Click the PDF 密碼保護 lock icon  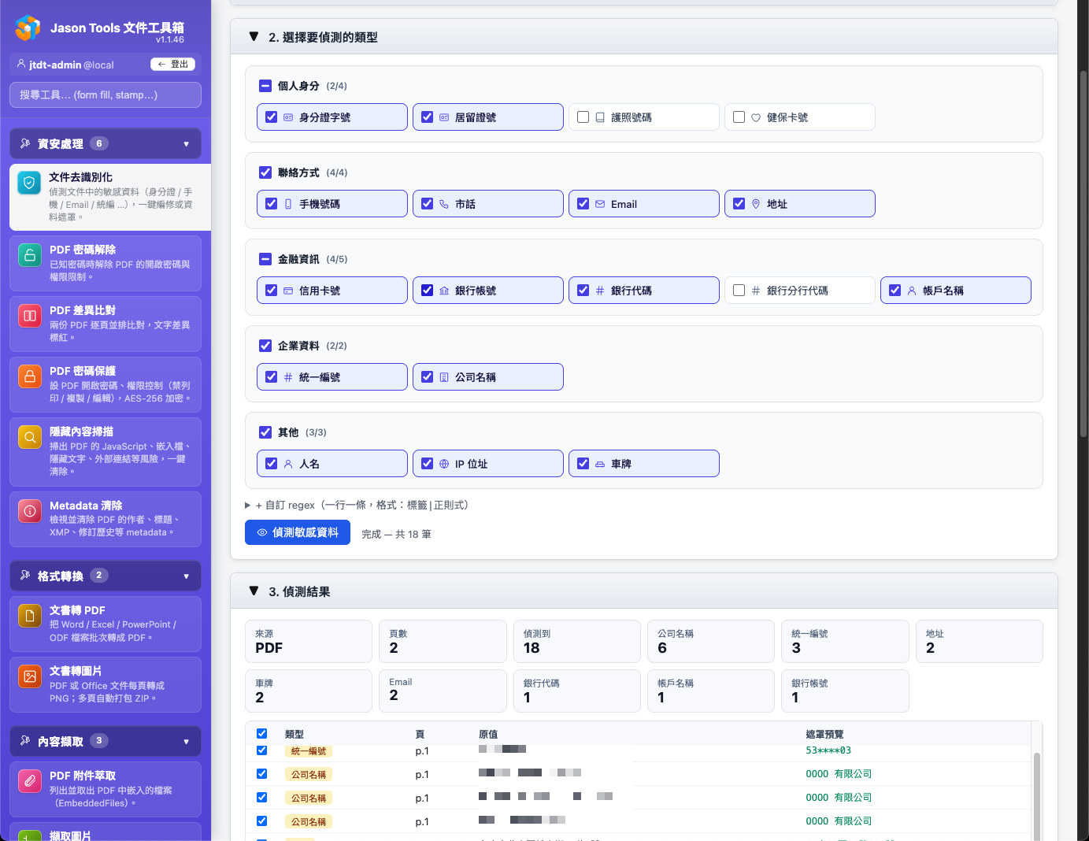tap(30, 376)
